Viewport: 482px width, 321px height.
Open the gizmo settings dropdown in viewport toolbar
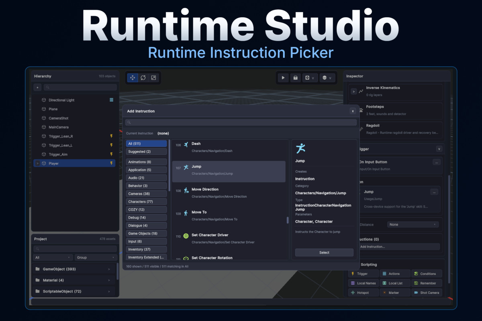310,78
